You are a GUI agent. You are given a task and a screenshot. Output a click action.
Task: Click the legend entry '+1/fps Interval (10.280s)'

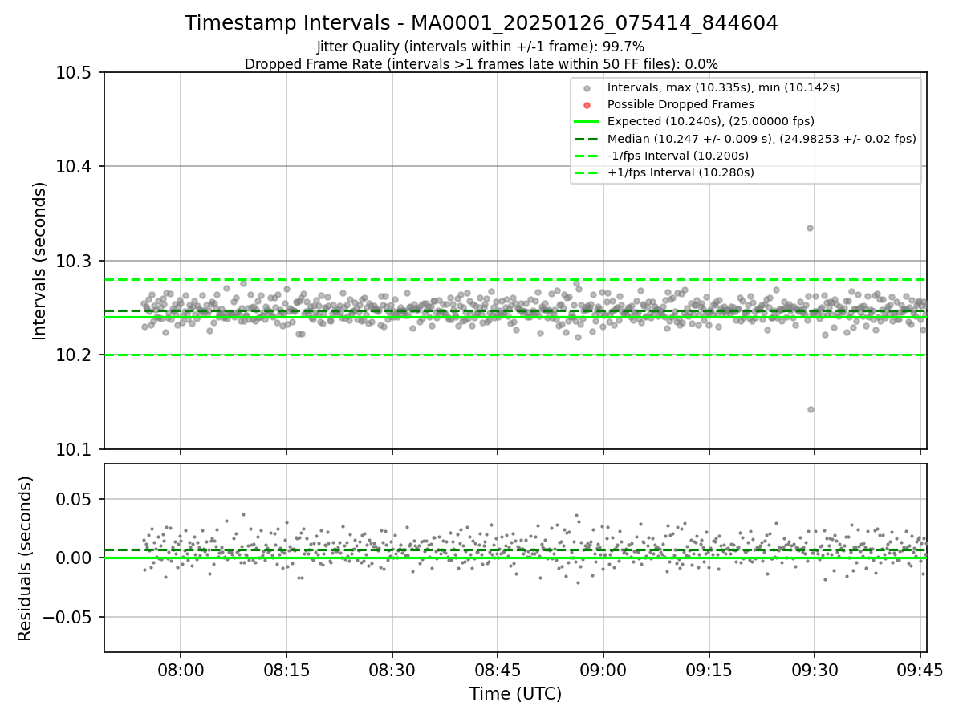click(681, 172)
